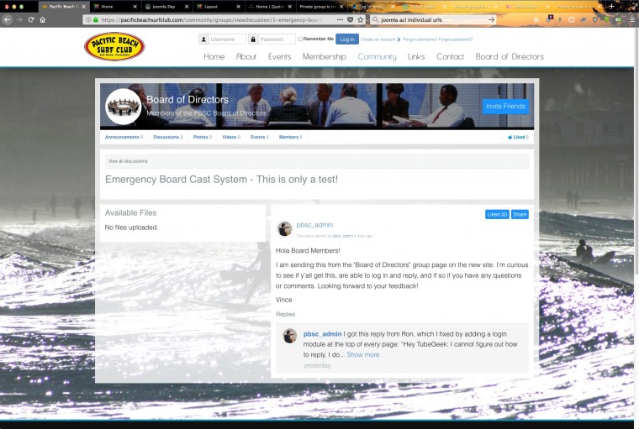Click the discussion title Emergency Board Cast System

pos(221,180)
